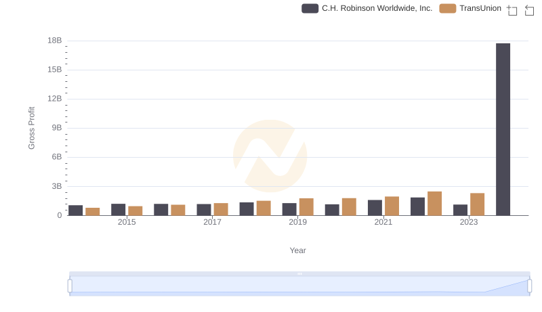Viewport: 542px width, 312px height.
Task: Click the 2017 x-axis label
Action: coord(212,222)
